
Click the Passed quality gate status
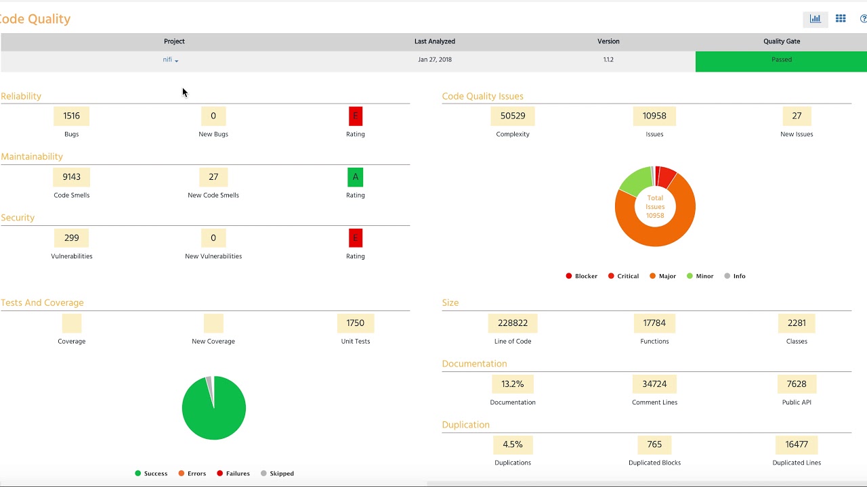(x=781, y=61)
